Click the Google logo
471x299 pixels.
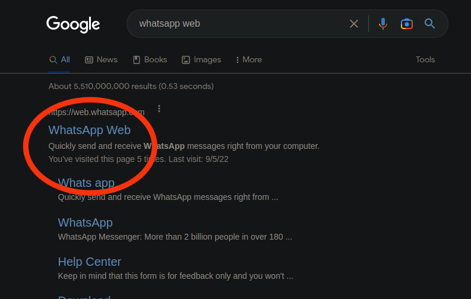coord(73,24)
